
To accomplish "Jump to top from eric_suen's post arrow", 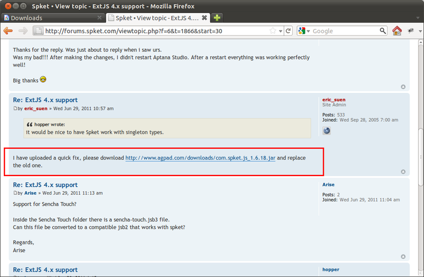I will point(403,172).
